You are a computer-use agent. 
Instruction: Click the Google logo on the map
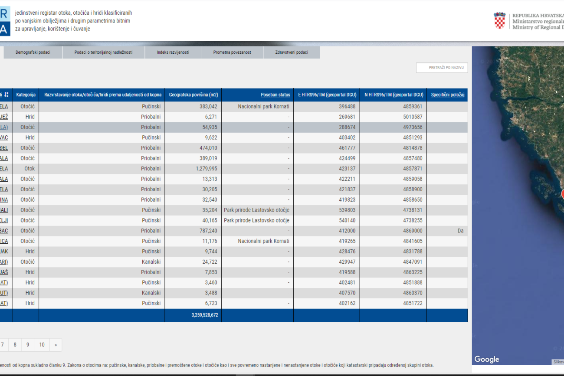click(487, 359)
